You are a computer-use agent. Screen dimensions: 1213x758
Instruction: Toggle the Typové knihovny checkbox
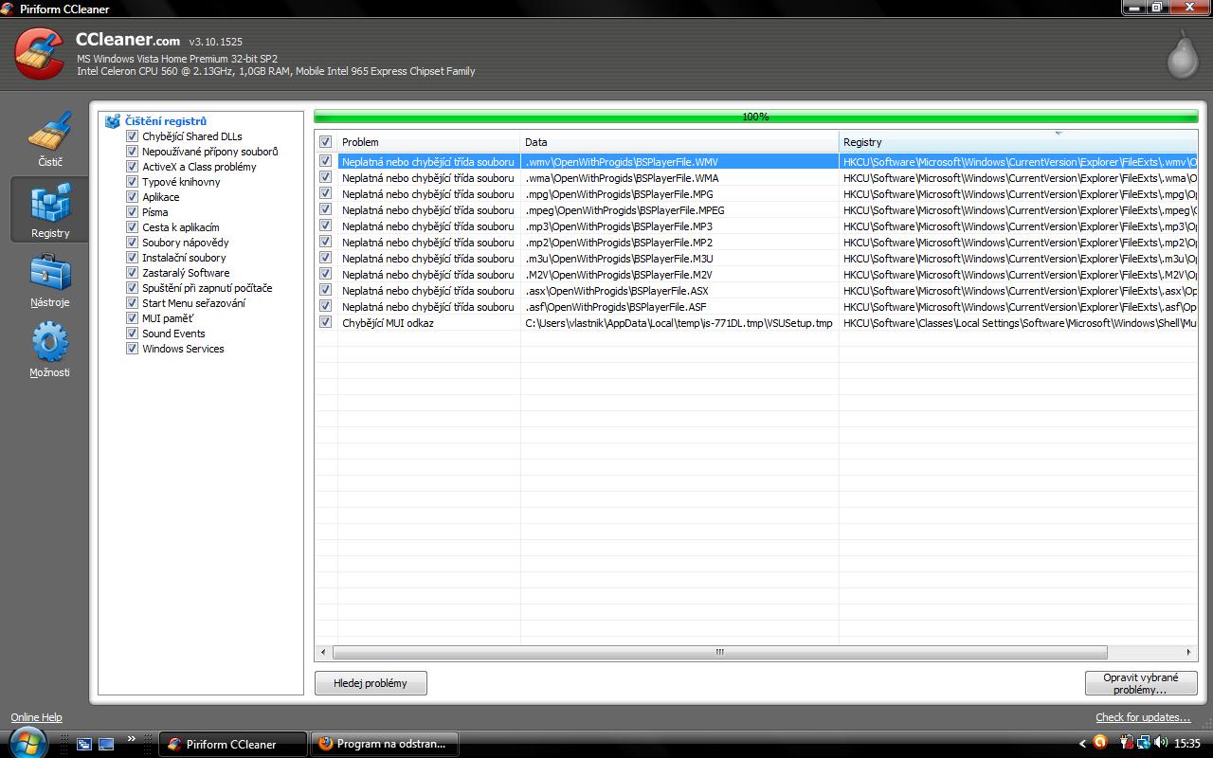(x=133, y=182)
